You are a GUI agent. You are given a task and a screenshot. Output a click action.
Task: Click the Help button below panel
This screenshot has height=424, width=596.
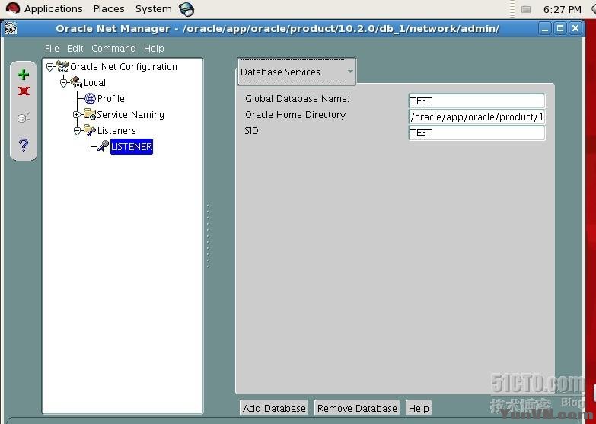pyautogui.click(x=419, y=408)
